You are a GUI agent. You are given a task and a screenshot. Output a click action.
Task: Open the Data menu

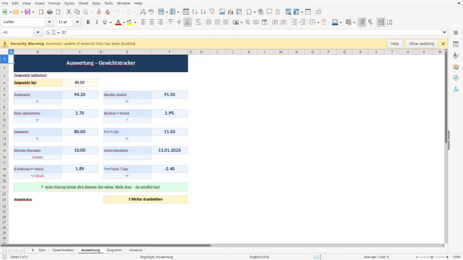pos(96,3)
